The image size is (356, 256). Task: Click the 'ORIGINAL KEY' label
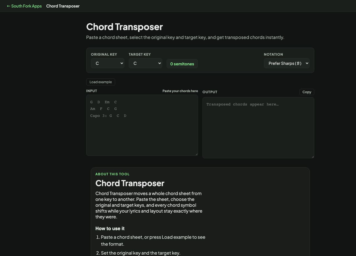pos(104,54)
